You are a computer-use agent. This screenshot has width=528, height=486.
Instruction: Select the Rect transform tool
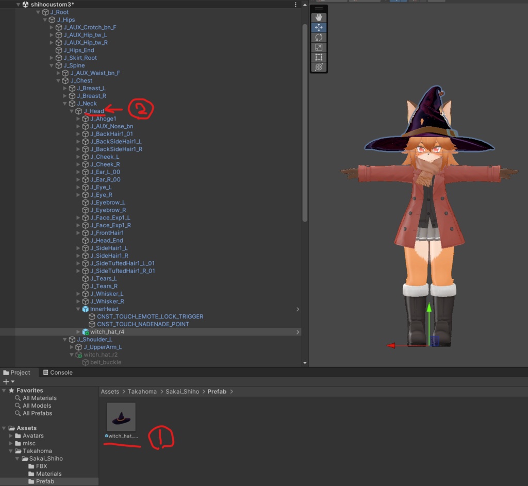[319, 57]
